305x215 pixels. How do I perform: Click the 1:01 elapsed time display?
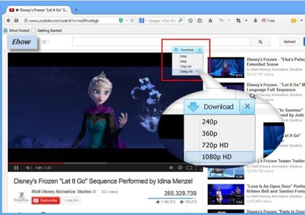[x=39, y=168]
